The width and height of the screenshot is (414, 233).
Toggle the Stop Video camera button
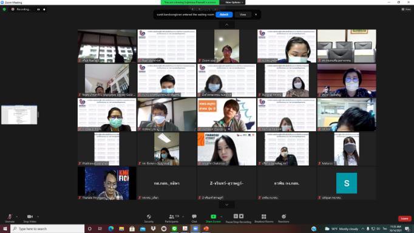30,218
